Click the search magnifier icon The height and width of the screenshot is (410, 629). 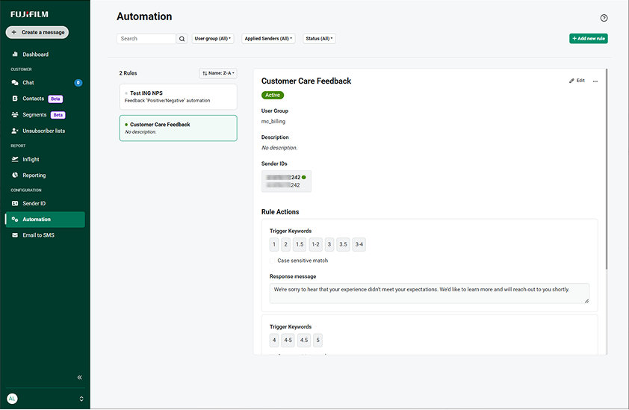coord(182,39)
